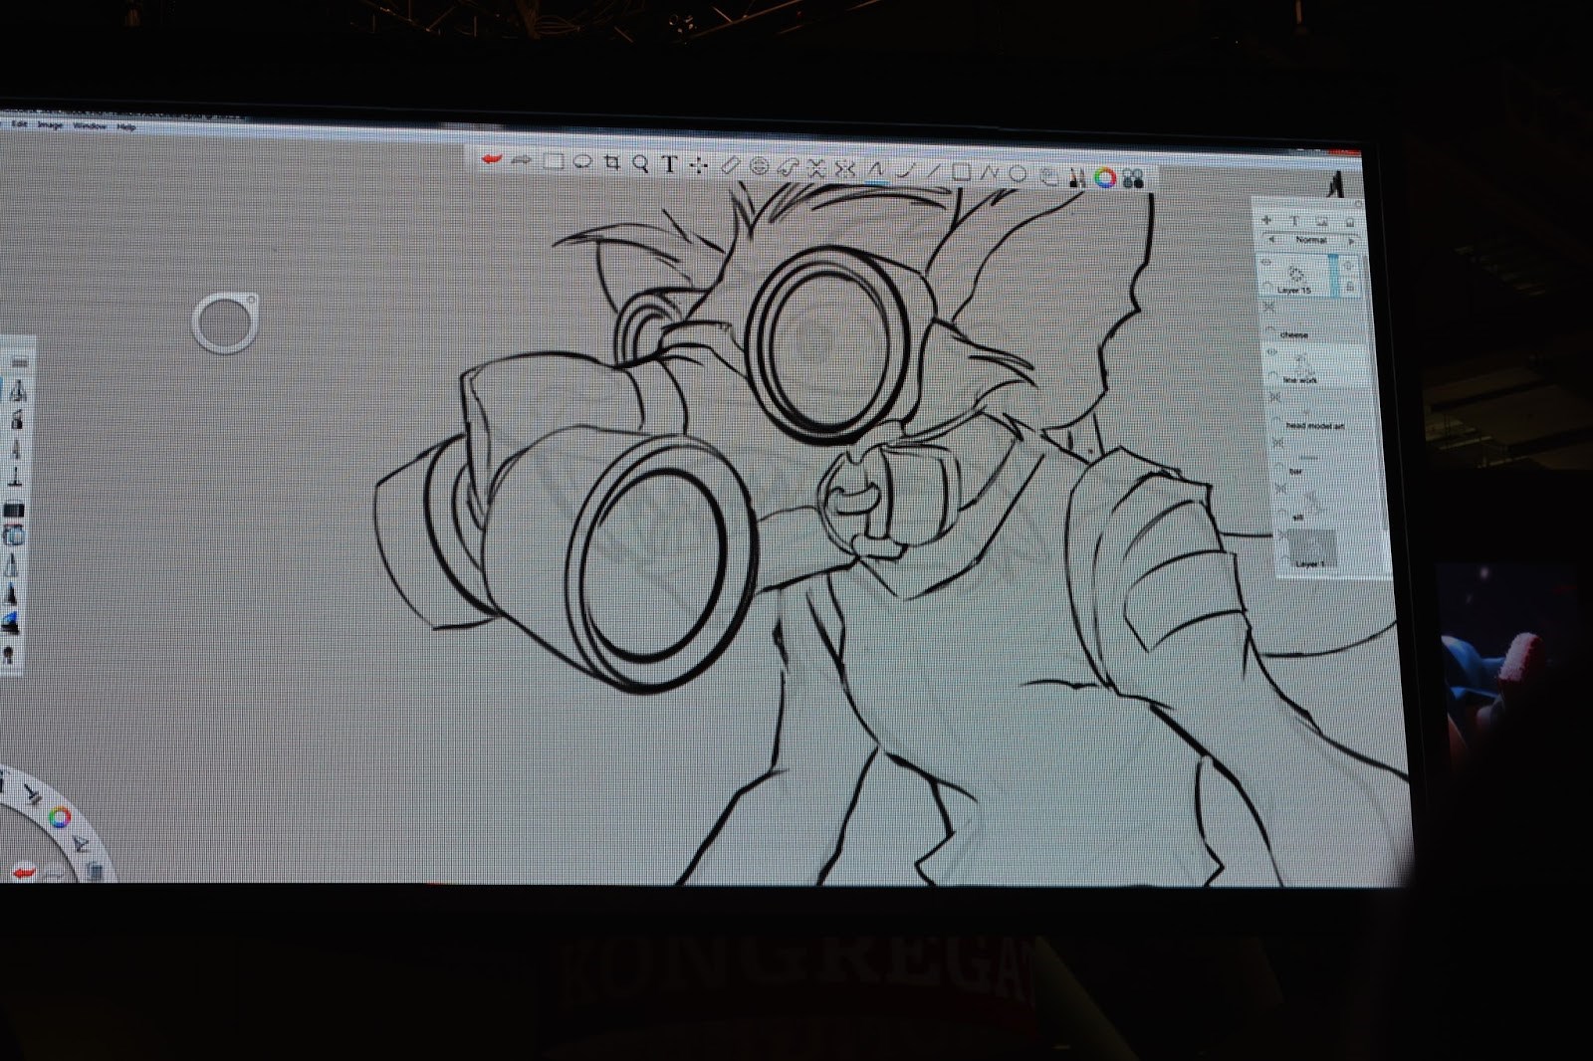Image resolution: width=1593 pixels, height=1061 pixels.
Task: Select the straight Line draw tool
Action: tap(934, 172)
